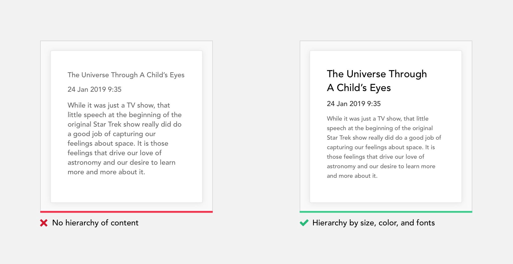Click the right card's large bold title

pos(377,81)
